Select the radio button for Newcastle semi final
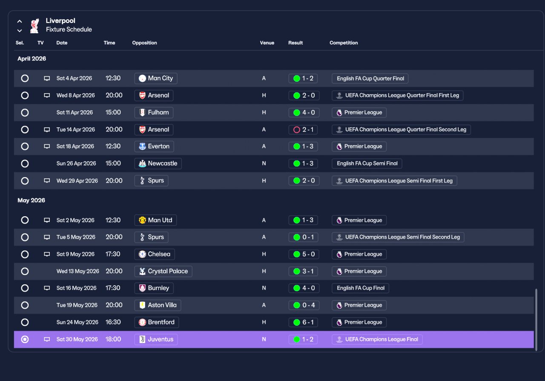This screenshot has height=381, width=545. pyautogui.click(x=25, y=163)
